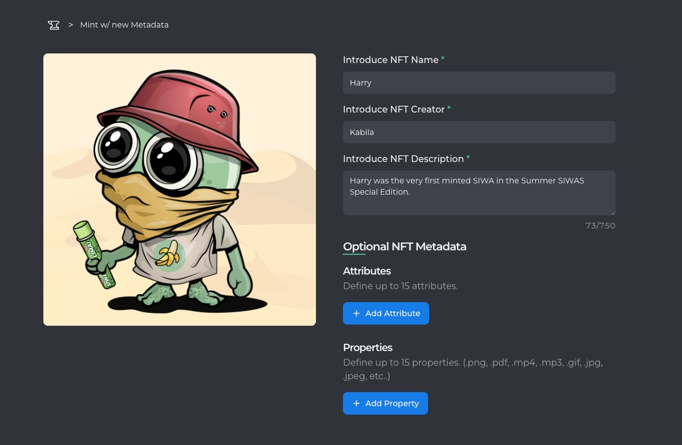This screenshot has height=445, width=682.
Task: Click the Properties section heading
Action: click(x=368, y=347)
